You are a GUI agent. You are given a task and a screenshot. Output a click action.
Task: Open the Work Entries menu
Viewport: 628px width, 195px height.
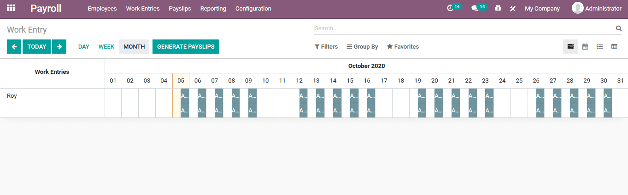tap(143, 9)
